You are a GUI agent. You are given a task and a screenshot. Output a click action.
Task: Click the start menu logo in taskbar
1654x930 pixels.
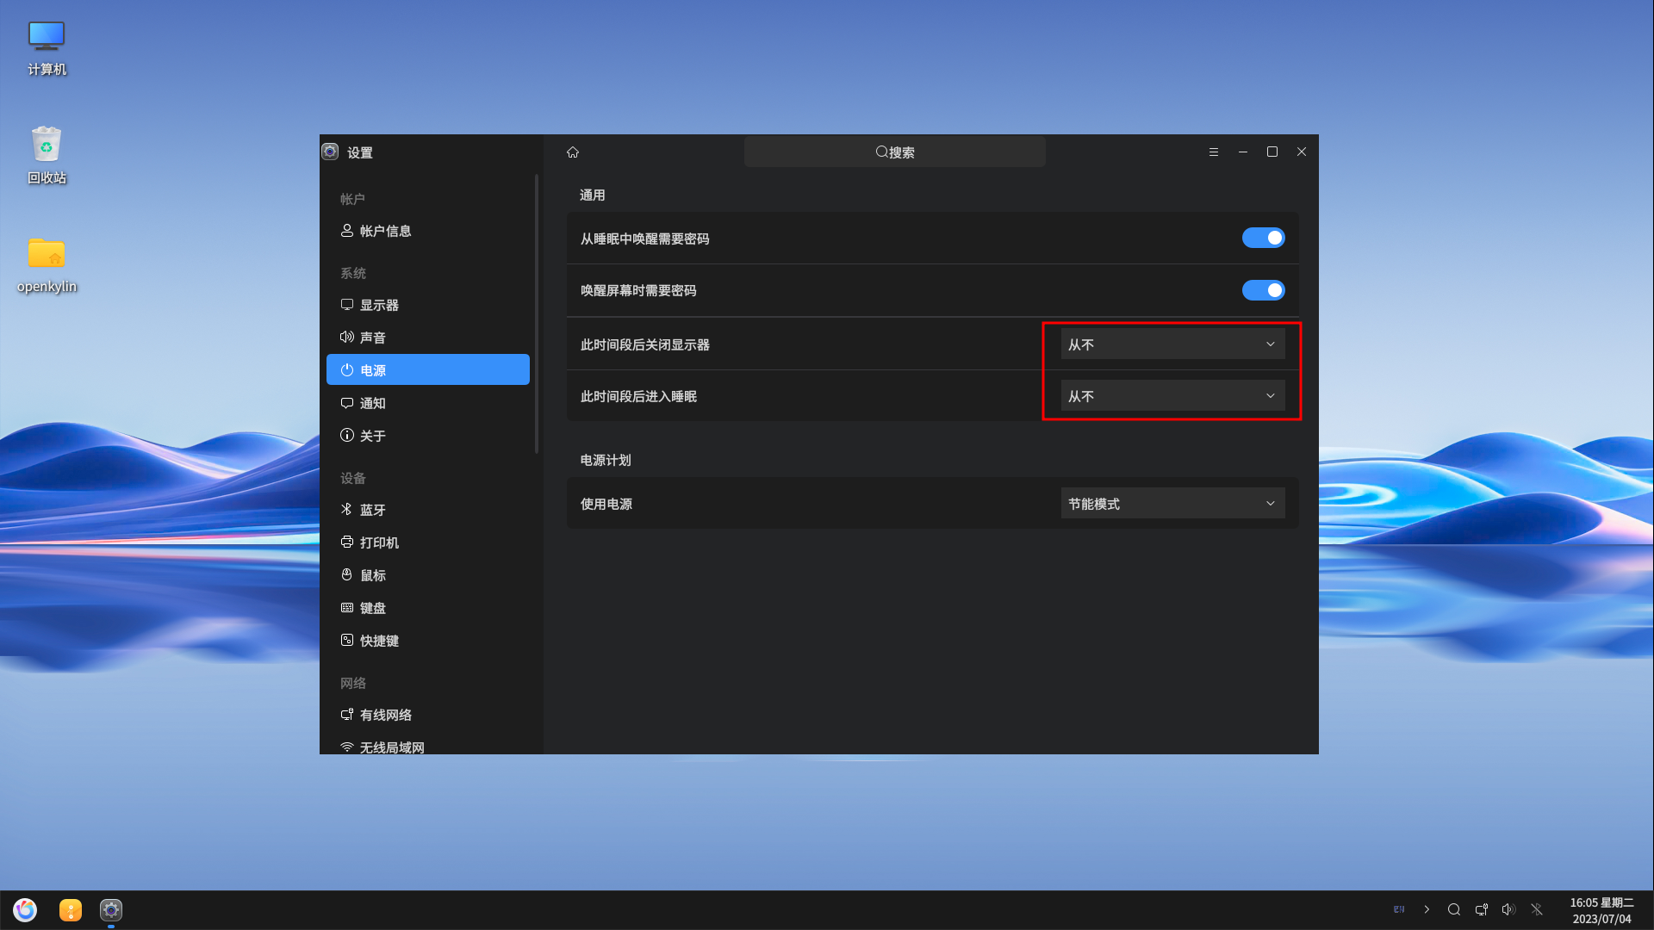25,909
